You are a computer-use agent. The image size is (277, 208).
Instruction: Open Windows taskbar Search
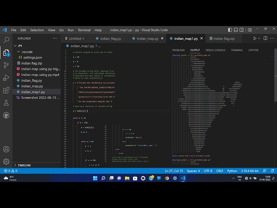[103, 178]
